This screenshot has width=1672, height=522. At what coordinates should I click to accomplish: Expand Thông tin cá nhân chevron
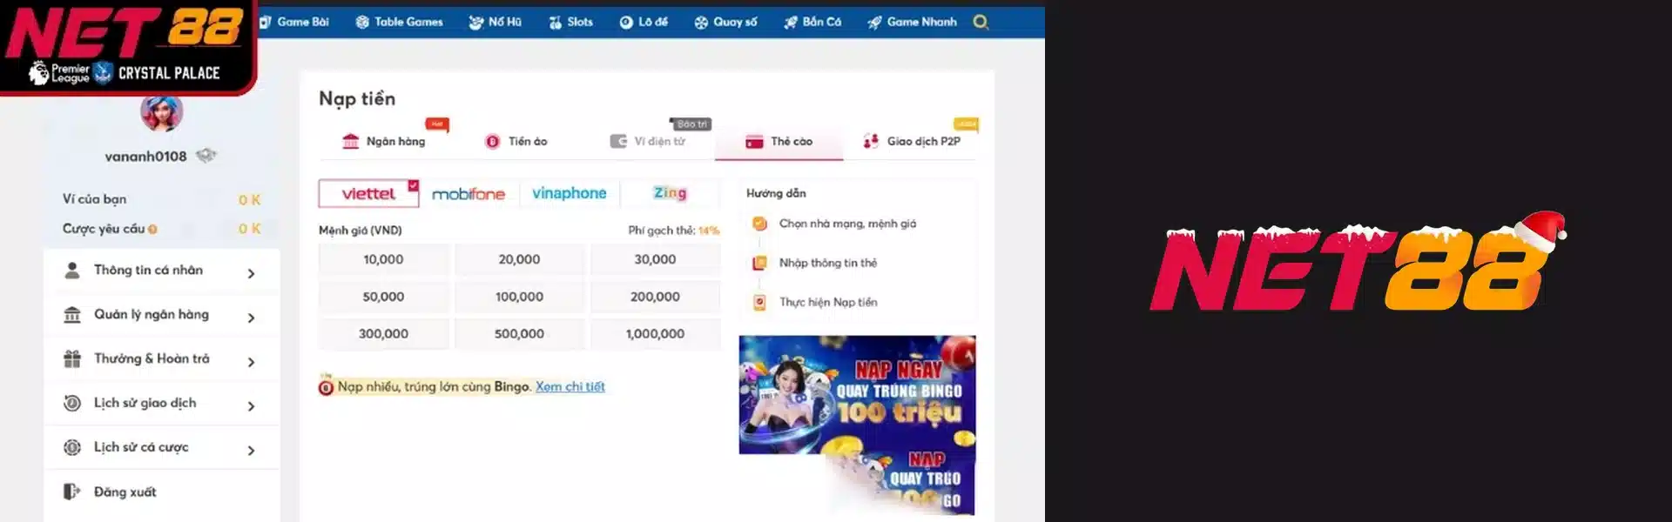(x=251, y=273)
